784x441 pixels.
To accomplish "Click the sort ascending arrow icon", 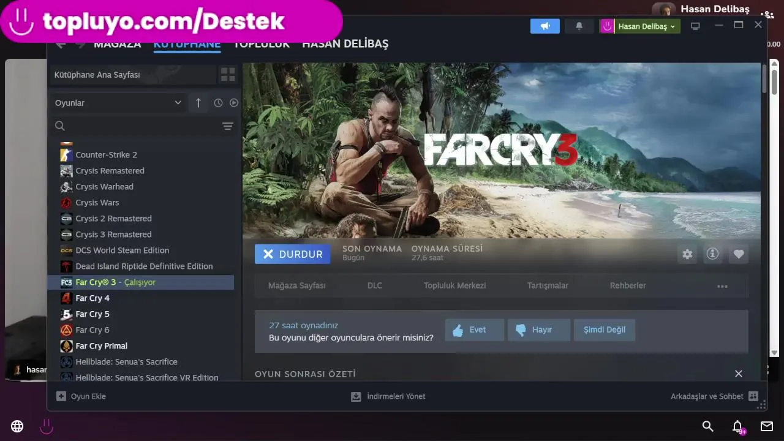I will tap(198, 103).
